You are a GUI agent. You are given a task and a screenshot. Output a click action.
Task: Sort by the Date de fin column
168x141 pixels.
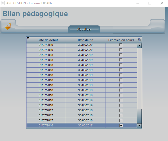pyautogui.click(x=86, y=40)
